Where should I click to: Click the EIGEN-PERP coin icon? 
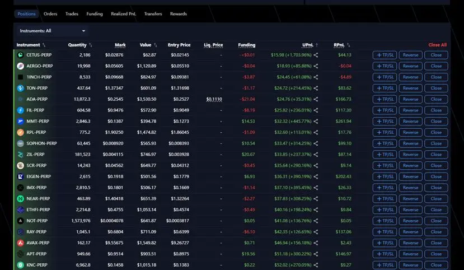20,176
